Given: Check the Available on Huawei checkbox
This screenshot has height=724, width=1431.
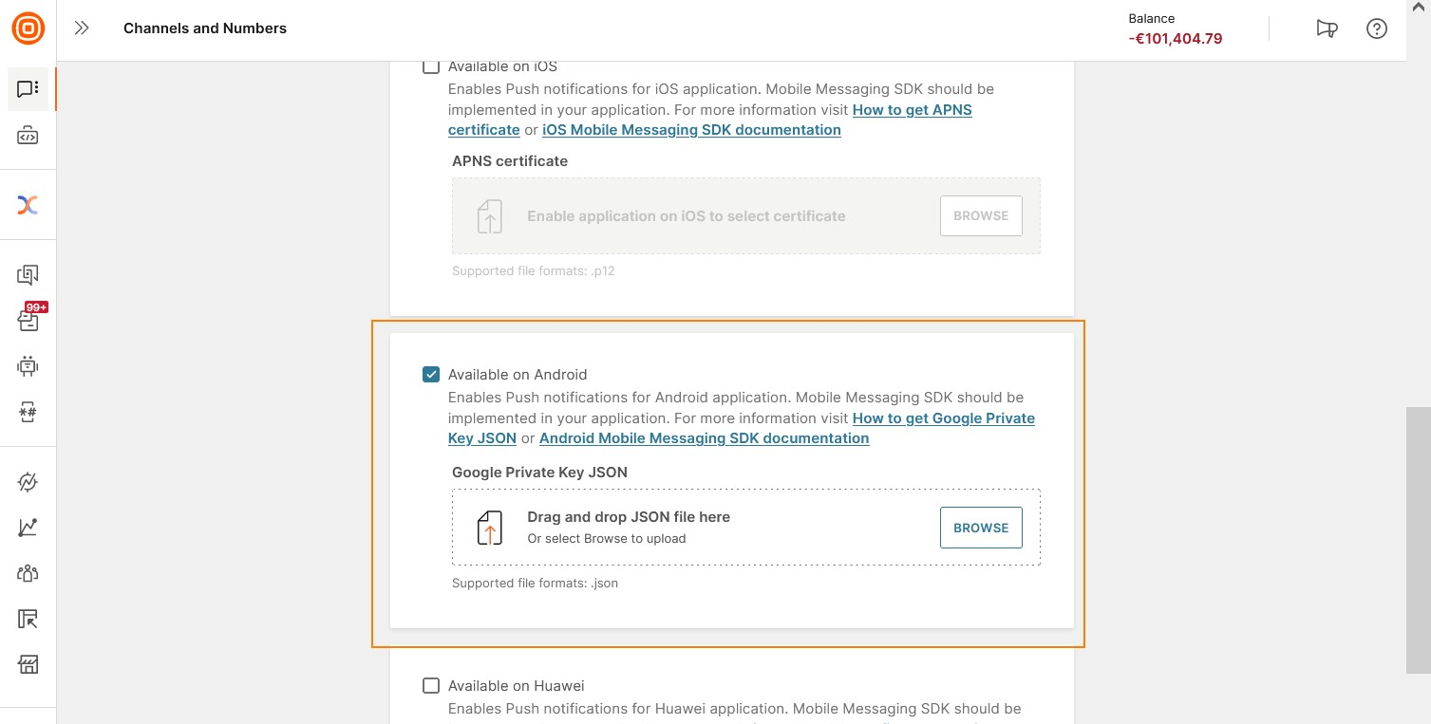Looking at the screenshot, I should pos(431,685).
